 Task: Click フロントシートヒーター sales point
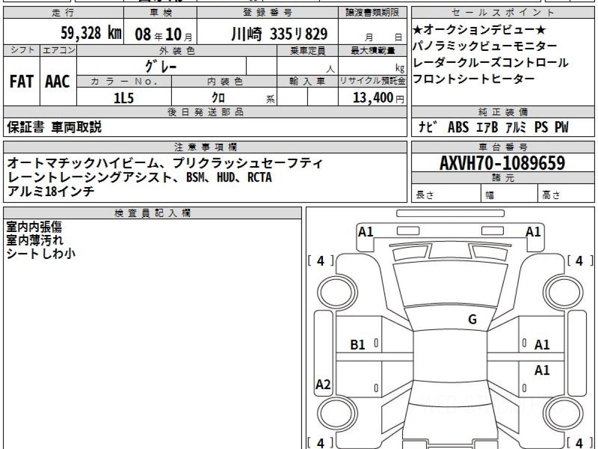[x=473, y=79]
